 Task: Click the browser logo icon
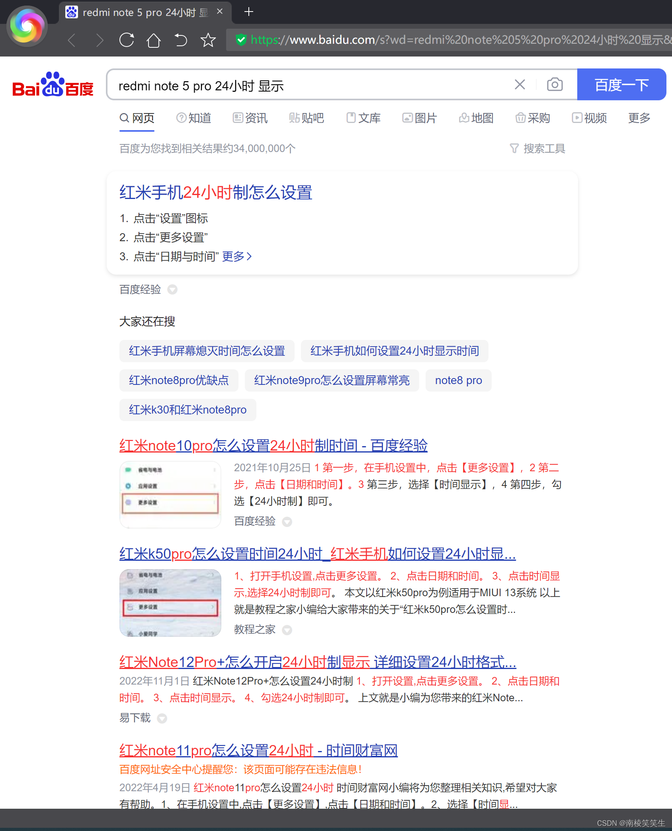[x=27, y=27]
